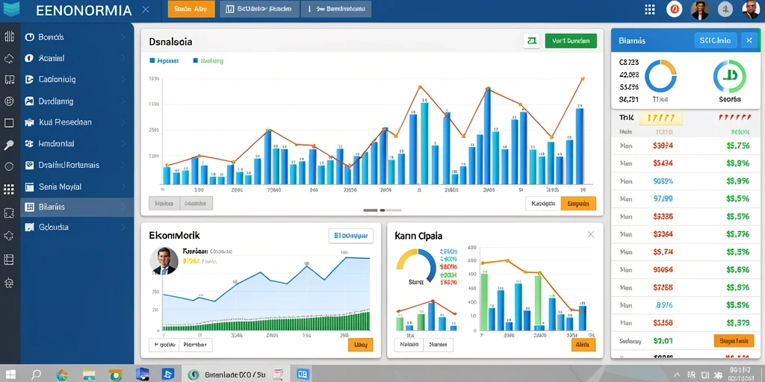The width and height of the screenshot is (765, 382).
Task: Open the Windows Start button
Action: point(10,375)
